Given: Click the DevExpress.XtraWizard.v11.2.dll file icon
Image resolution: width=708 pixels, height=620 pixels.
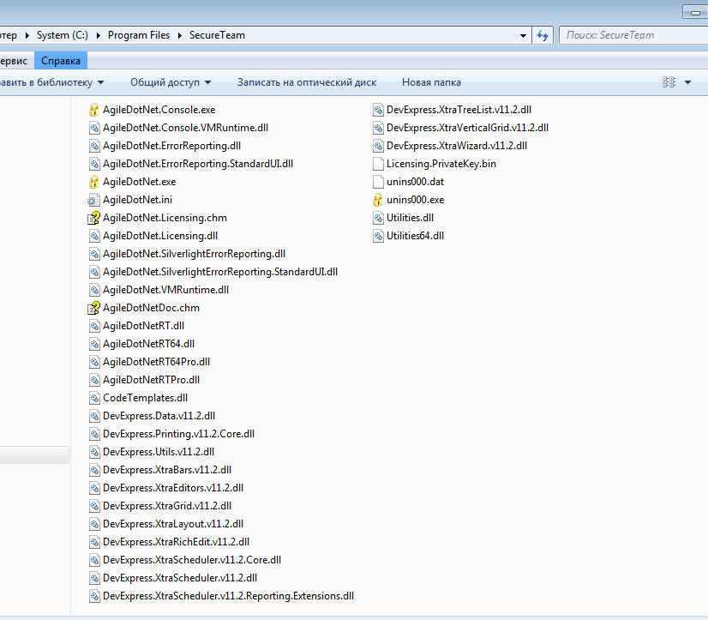Looking at the screenshot, I should tap(378, 146).
